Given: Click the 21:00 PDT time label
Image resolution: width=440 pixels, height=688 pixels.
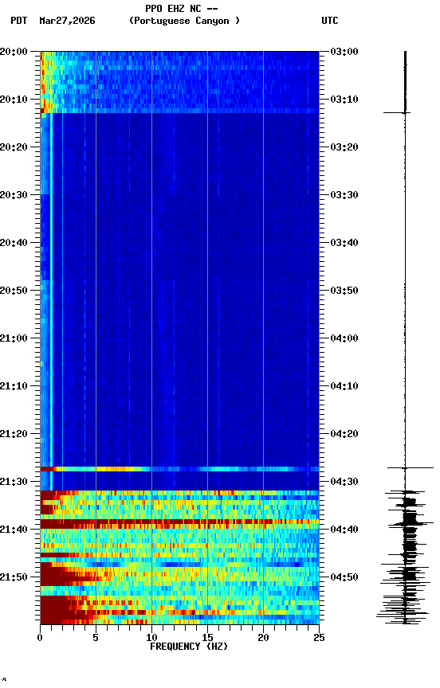Looking at the screenshot, I should (14, 338).
